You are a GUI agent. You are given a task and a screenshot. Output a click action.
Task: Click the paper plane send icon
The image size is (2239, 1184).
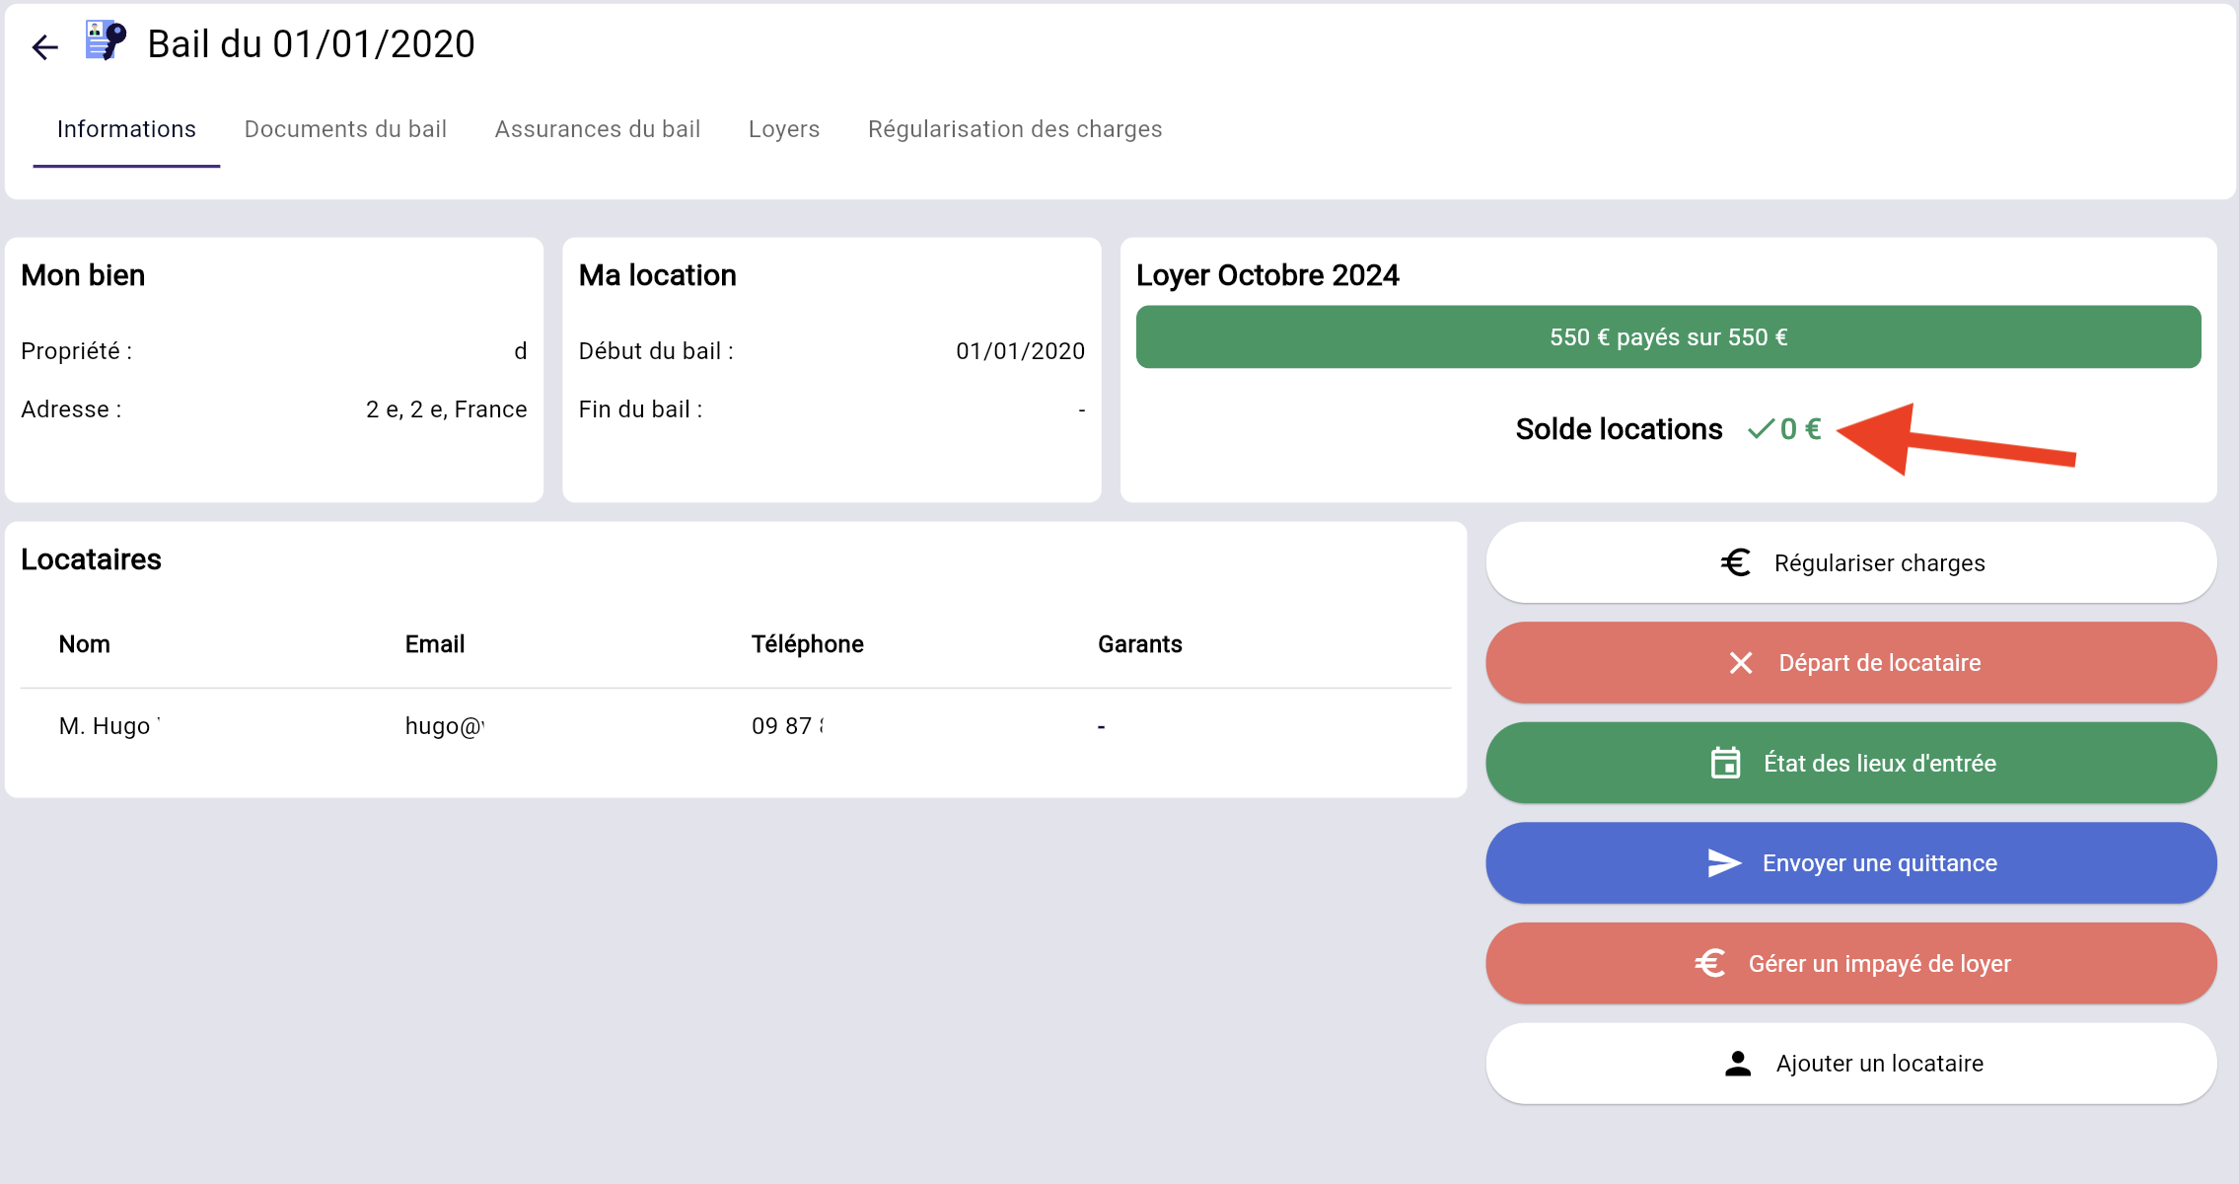(x=1723, y=863)
